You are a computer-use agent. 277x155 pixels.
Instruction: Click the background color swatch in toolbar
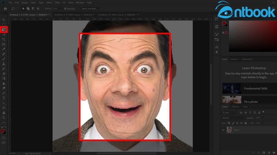(5, 133)
